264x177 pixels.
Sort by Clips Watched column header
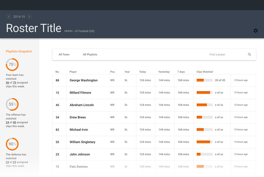pyautogui.click(x=205, y=72)
